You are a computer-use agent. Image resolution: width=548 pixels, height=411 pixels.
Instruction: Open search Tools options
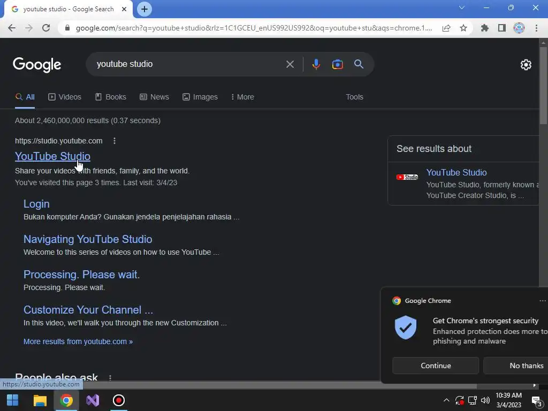point(354,97)
